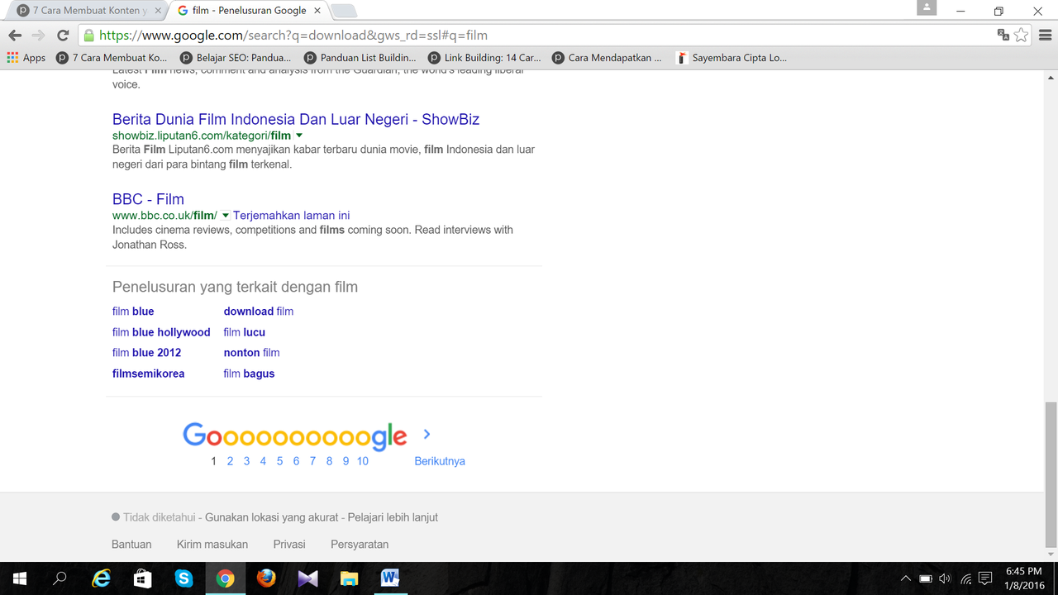Expand the dropdown arrow beside showbiz.liputan6.com URL

click(299, 136)
